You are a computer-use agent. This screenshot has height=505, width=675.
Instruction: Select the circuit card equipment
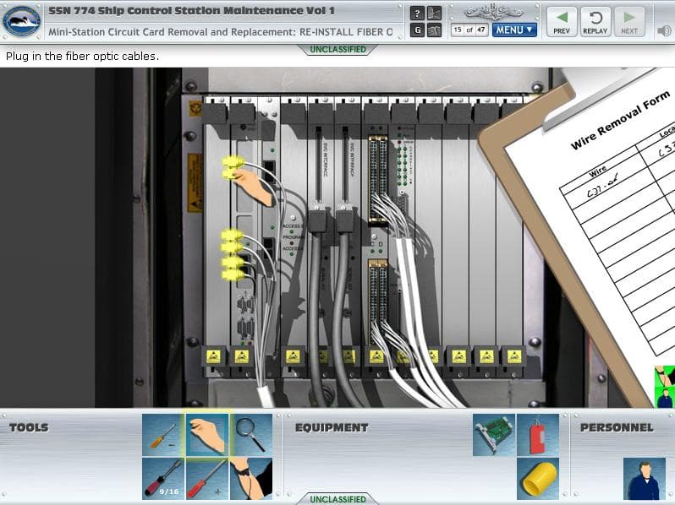coord(494,435)
